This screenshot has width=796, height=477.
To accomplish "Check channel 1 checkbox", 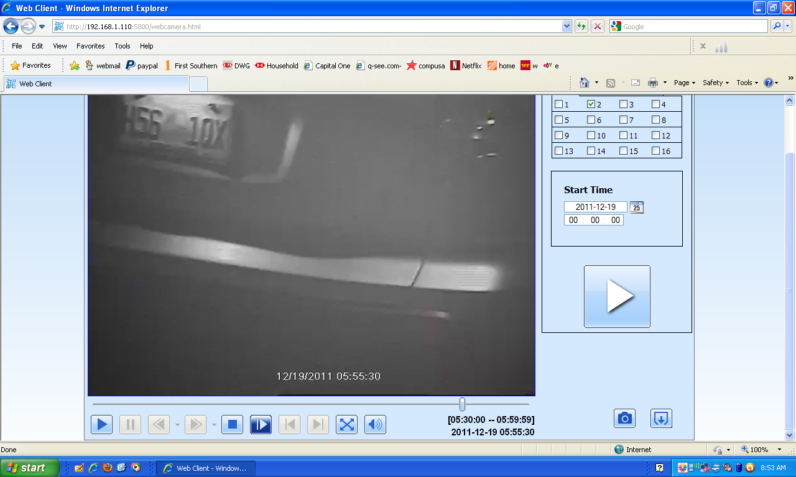I will [558, 104].
